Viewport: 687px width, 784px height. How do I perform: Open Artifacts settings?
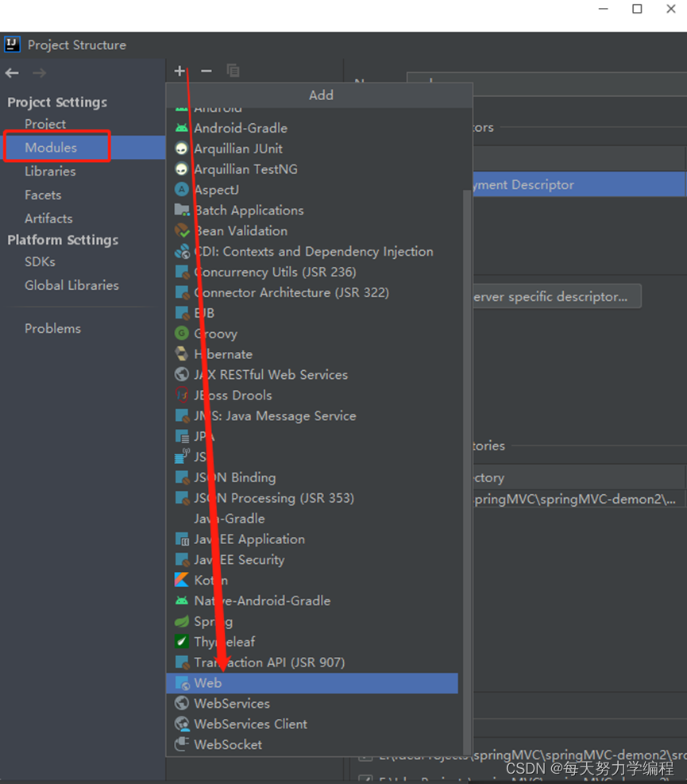48,218
